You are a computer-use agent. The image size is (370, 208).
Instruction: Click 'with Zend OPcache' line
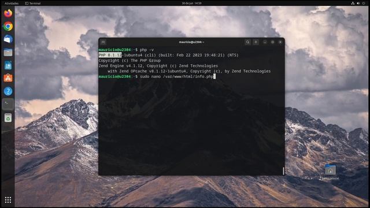click(189, 71)
